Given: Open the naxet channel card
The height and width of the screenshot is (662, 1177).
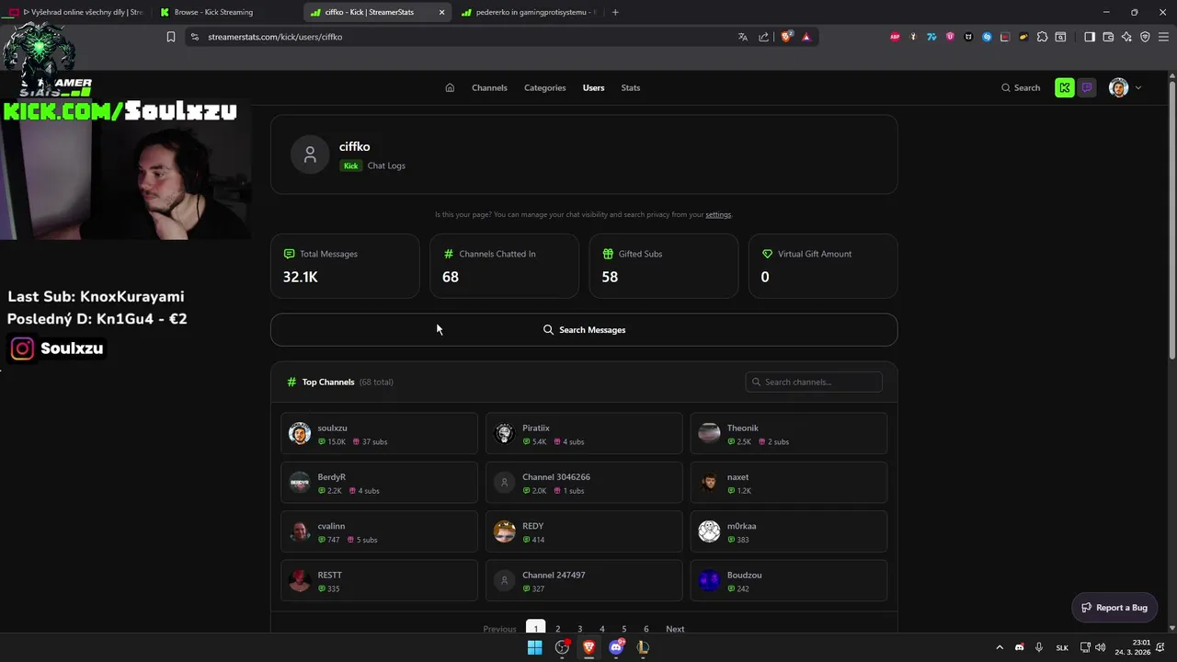Looking at the screenshot, I should click(788, 483).
